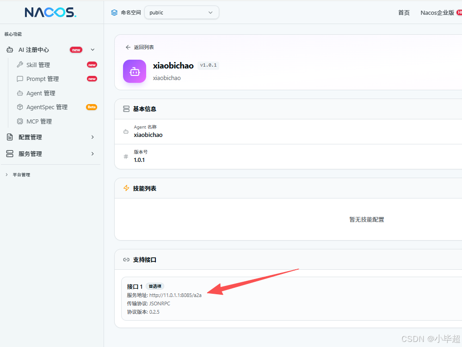
Task: Expand the 配置管理 submenu chevron
Action: (x=92, y=137)
